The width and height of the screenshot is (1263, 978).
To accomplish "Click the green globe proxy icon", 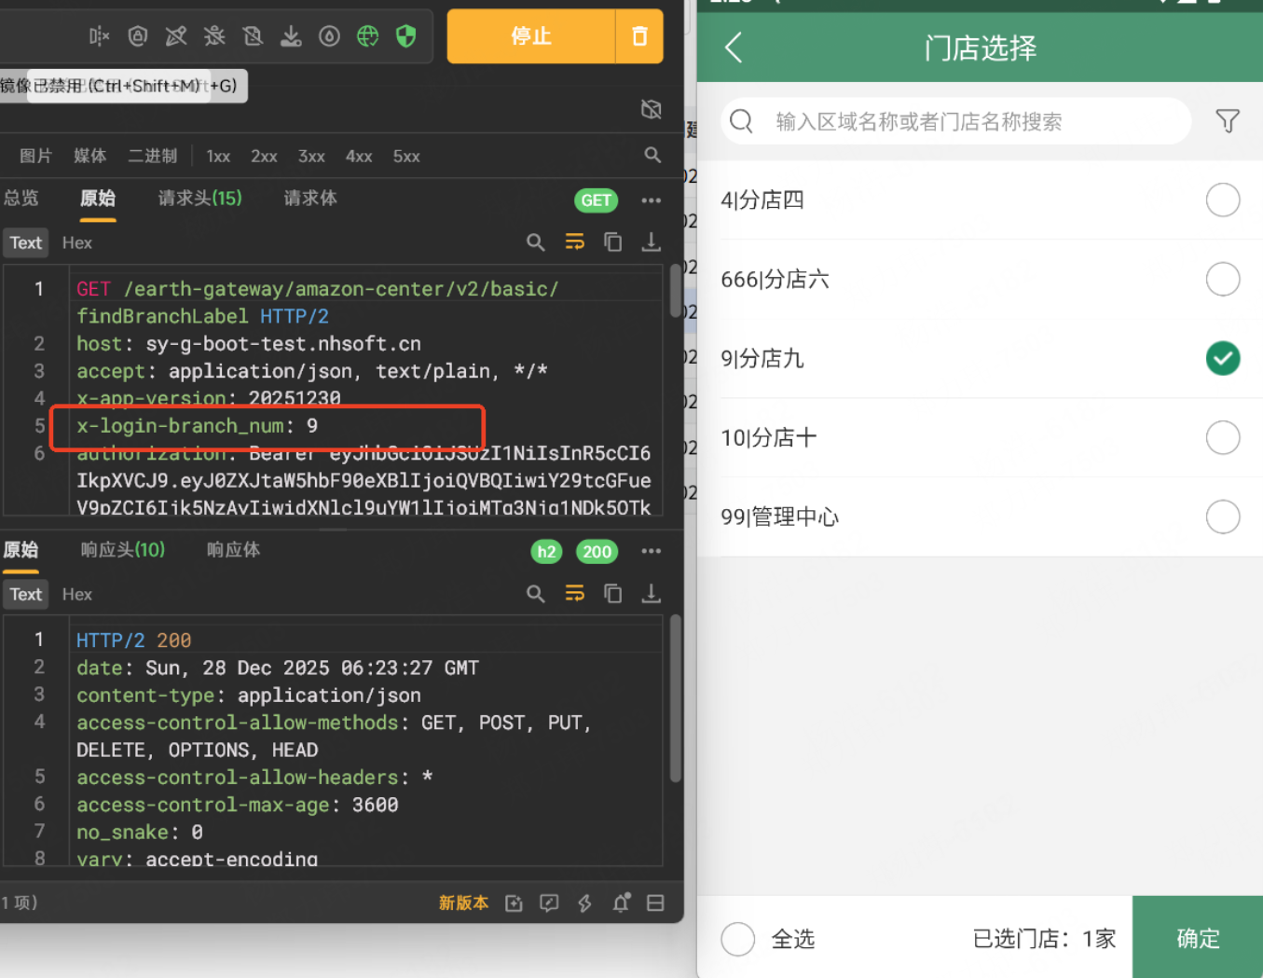I will tap(368, 36).
